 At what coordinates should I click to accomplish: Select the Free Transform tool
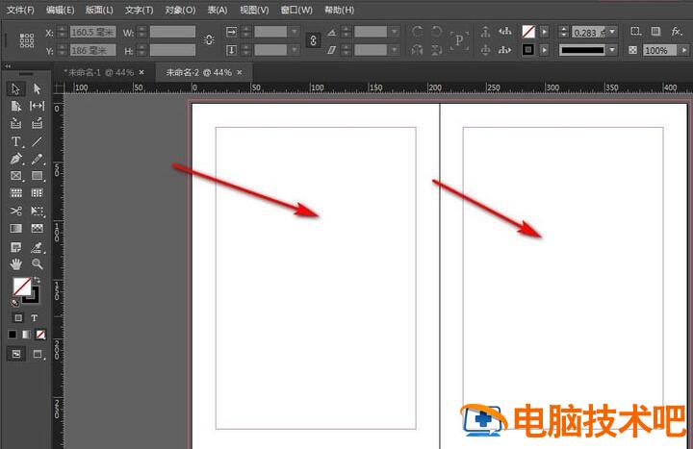(x=38, y=211)
